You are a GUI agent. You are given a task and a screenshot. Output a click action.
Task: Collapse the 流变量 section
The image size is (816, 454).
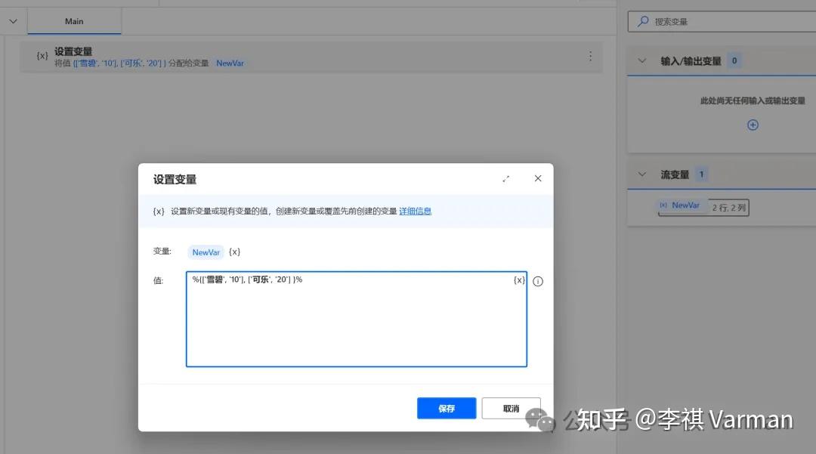(641, 174)
